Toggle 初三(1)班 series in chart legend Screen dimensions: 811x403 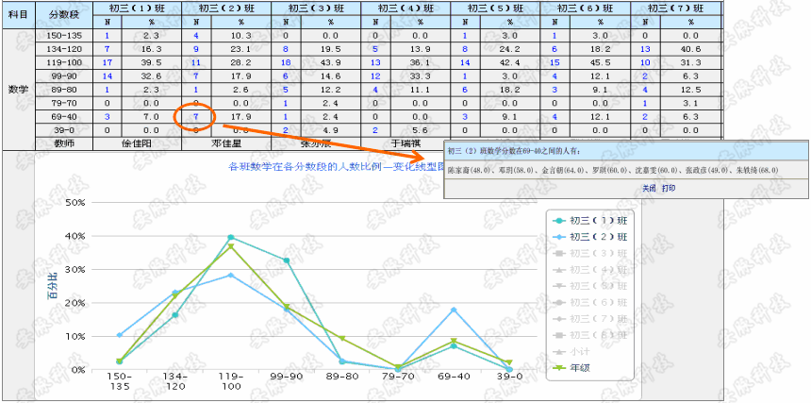point(592,220)
